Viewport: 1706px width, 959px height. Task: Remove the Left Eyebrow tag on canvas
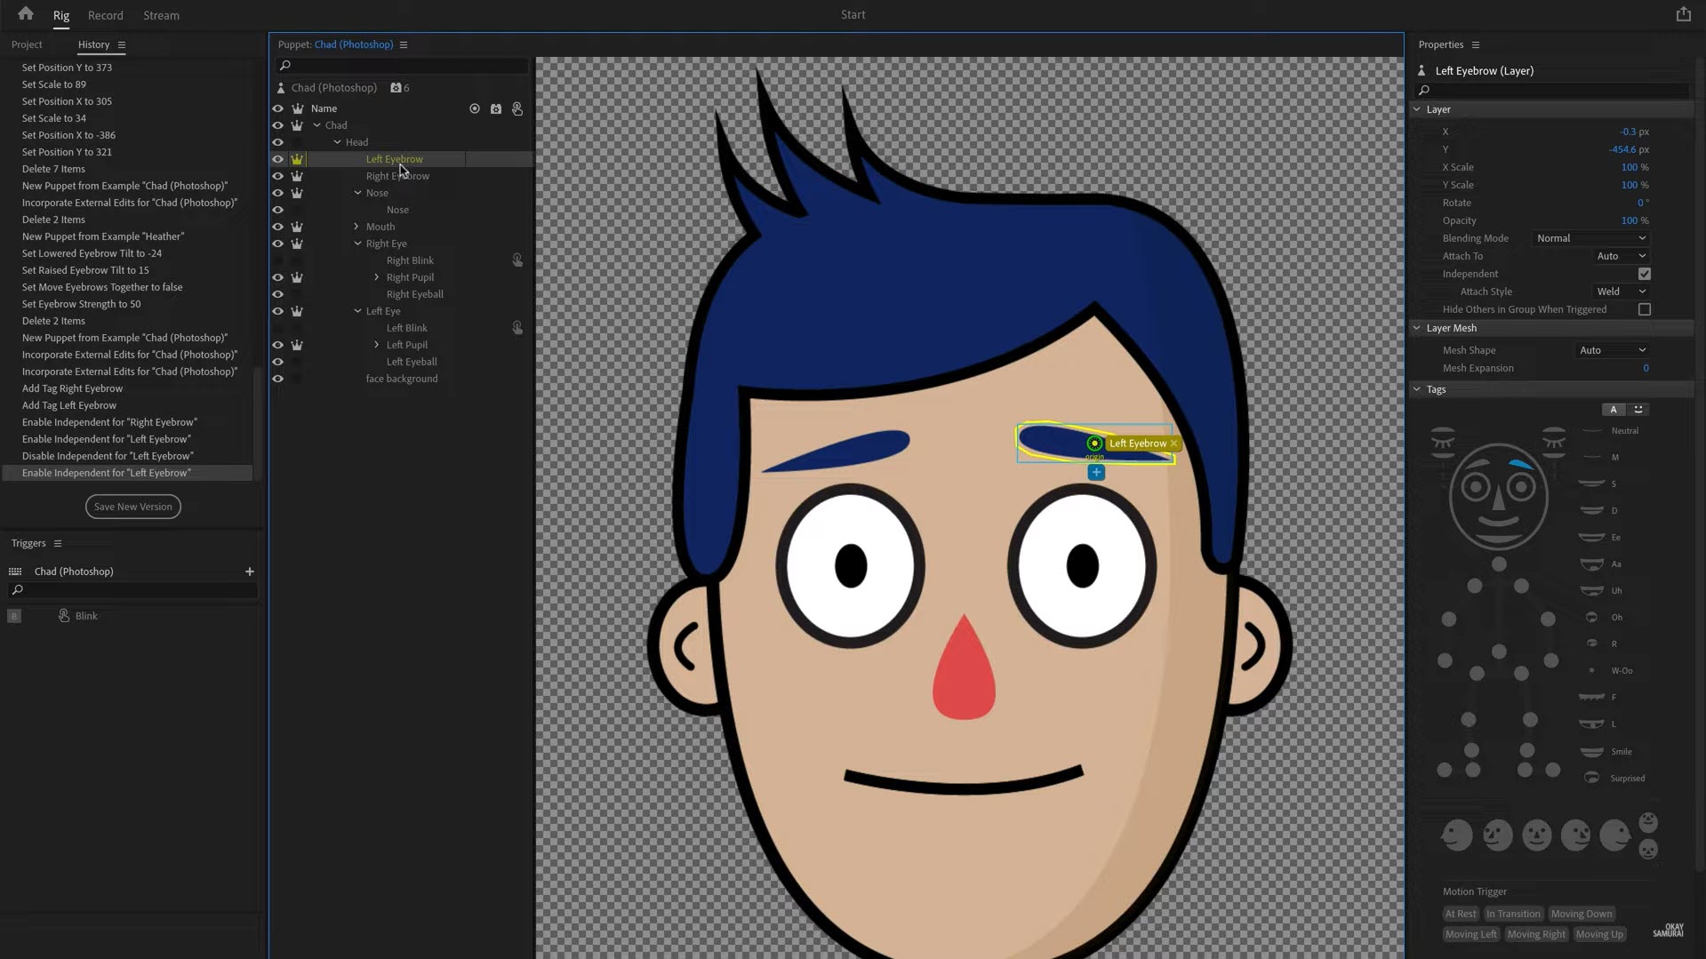[x=1173, y=444]
